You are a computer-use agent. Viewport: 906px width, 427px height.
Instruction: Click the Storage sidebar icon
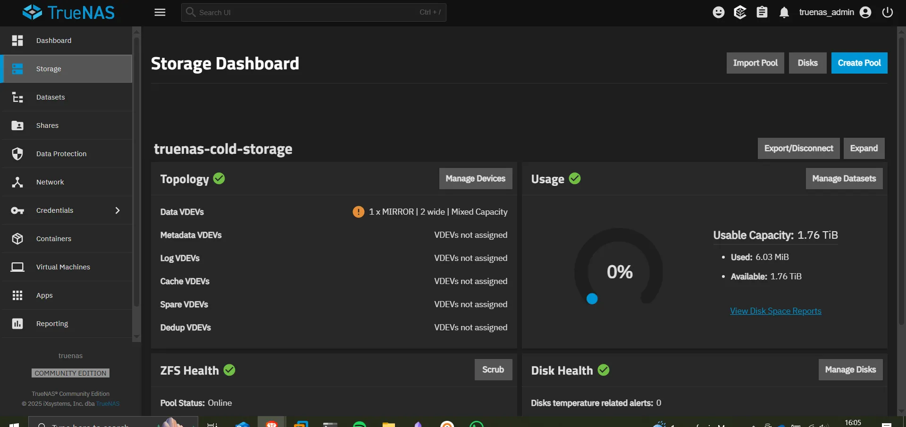point(17,69)
